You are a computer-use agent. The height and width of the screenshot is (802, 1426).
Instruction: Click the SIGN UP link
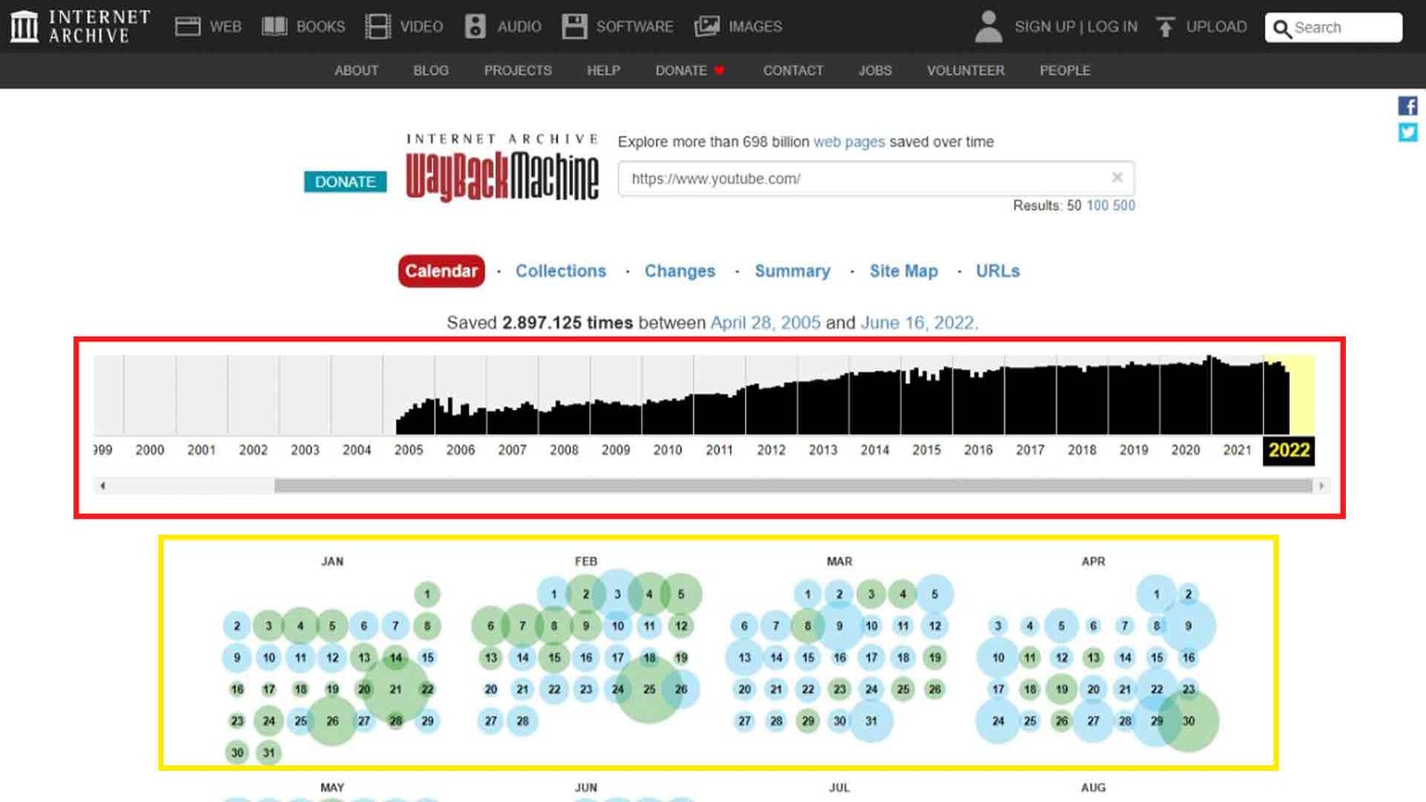1045,27
